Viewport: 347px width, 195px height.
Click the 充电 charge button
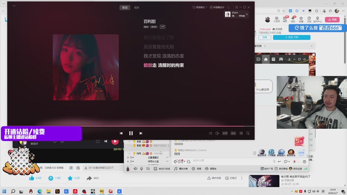(x=265, y=37)
